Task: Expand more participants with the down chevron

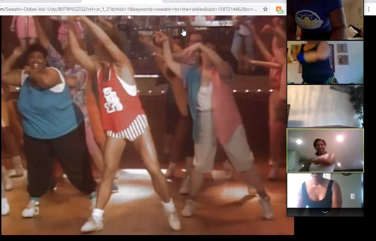Action: pyautogui.click(x=325, y=212)
